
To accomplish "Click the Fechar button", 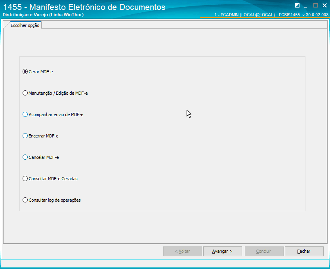I will [x=304, y=251].
